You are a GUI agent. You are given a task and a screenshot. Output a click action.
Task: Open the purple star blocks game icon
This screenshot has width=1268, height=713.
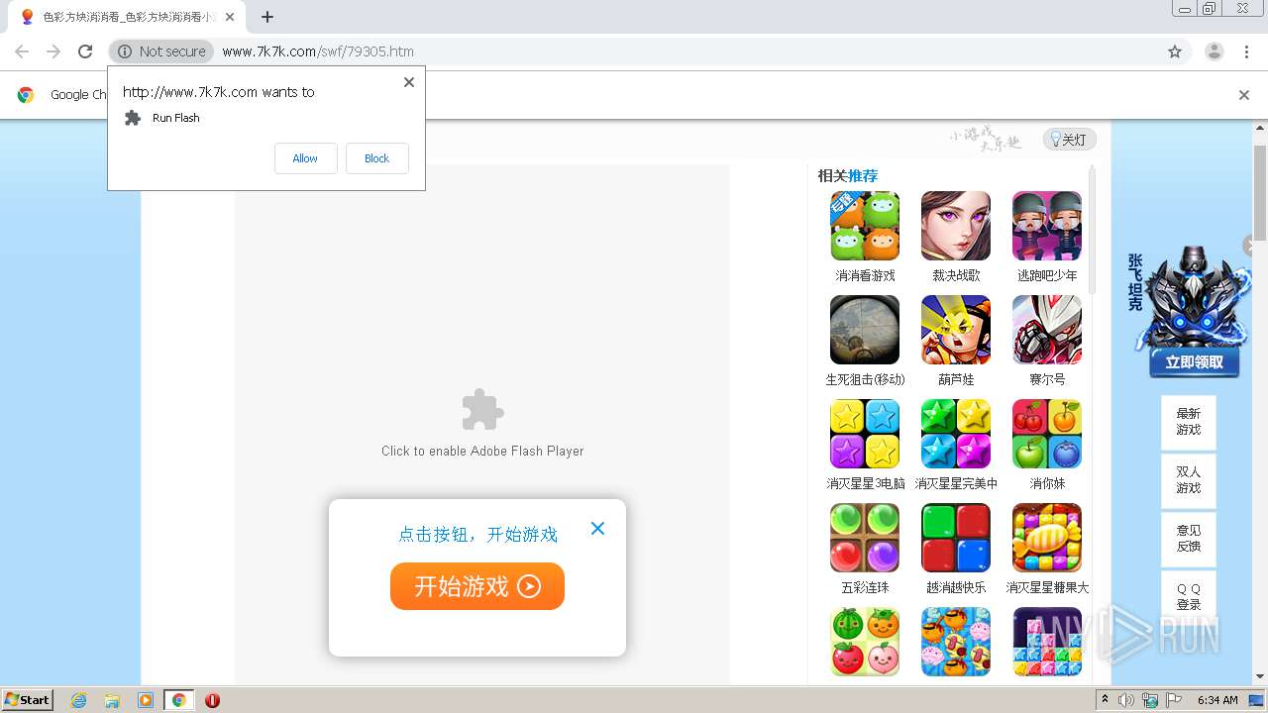(x=1047, y=642)
